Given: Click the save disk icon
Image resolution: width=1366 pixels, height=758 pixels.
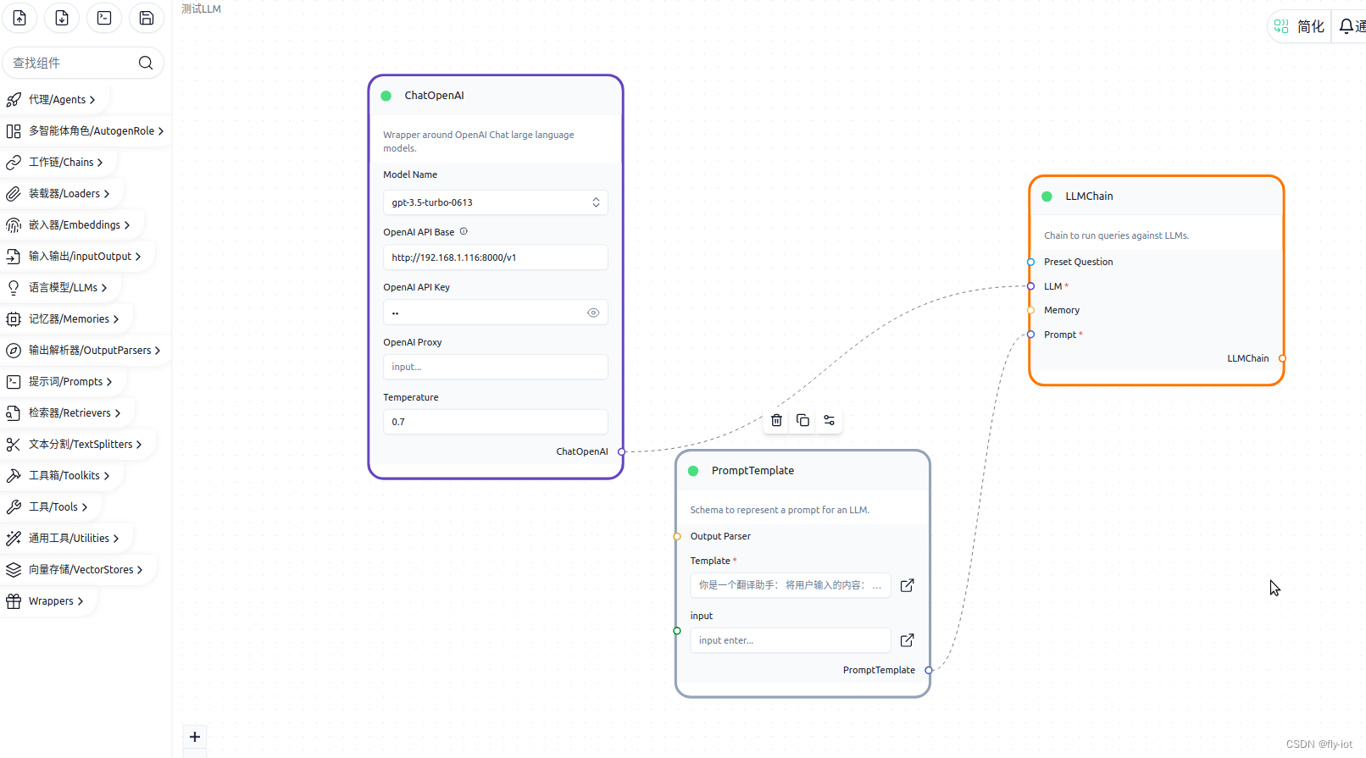Looking at the screenshot, I should [147, 18].
